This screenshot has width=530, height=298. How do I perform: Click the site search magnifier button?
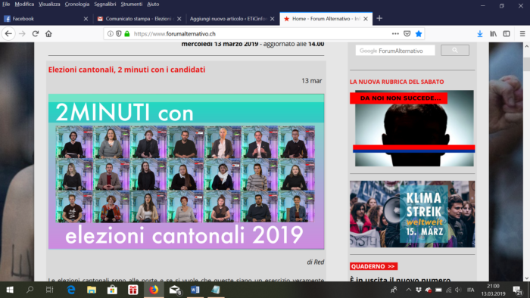tap(455, 50)
